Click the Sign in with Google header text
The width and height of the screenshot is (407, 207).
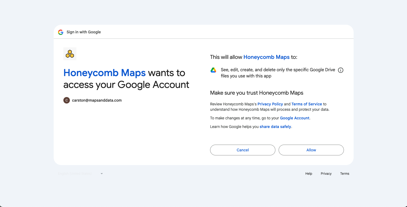(x=84, y=32)
